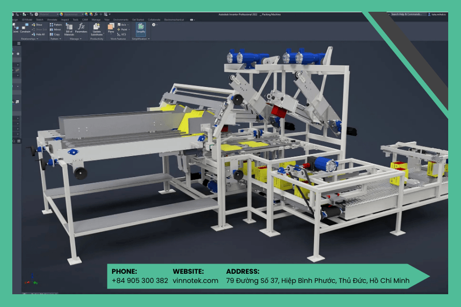
Task: Create a work Point
Action: pyautogui.click(x=122, y=29)
